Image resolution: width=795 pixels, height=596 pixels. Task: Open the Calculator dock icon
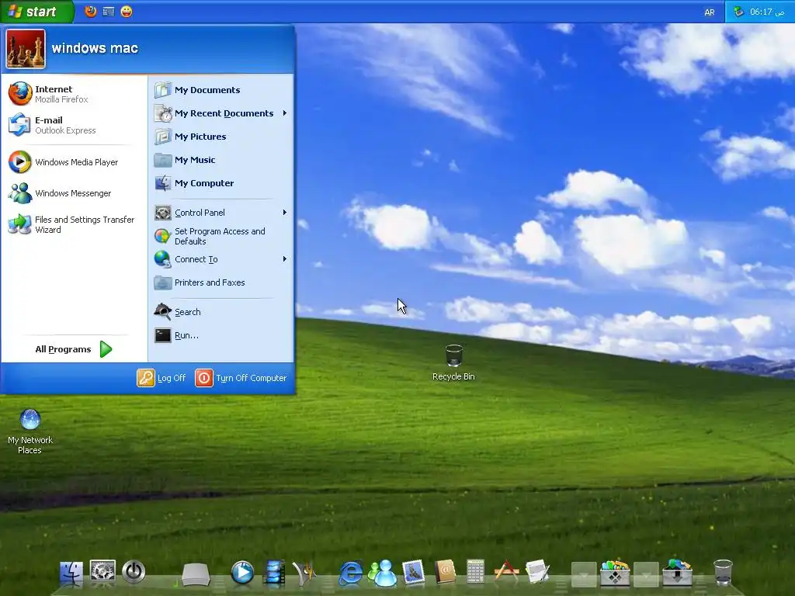point(476,573)
